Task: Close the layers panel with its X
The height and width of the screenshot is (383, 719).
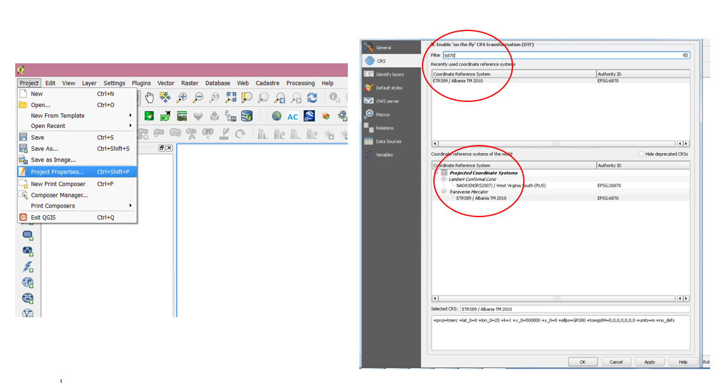Action: click(169, 148)
